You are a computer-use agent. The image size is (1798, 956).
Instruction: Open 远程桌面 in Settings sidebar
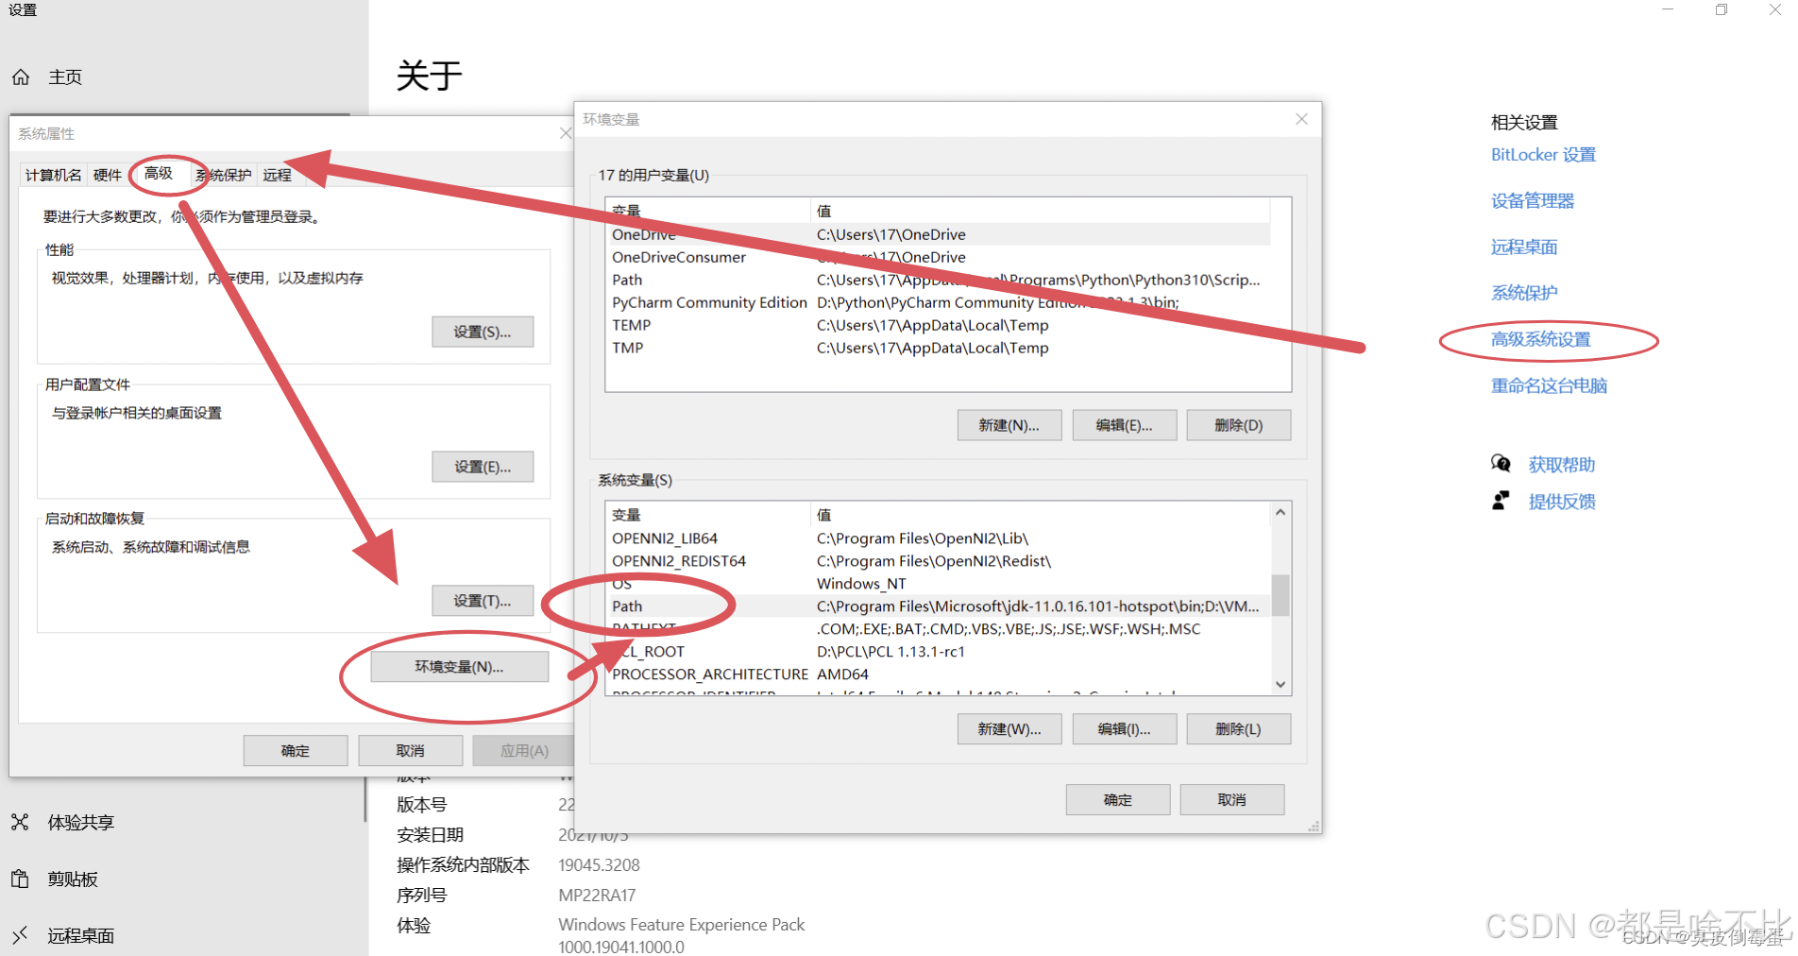coord(81,935)
